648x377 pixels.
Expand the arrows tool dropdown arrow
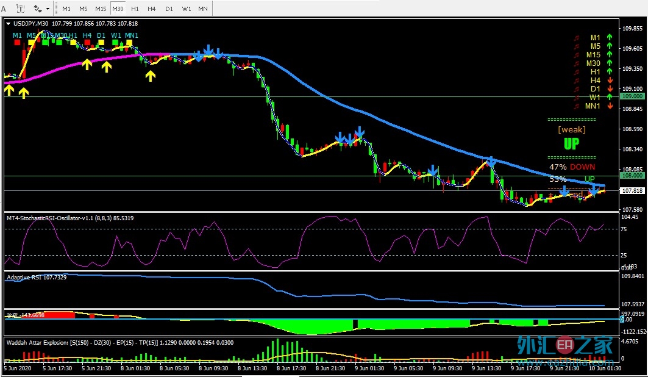48,9
